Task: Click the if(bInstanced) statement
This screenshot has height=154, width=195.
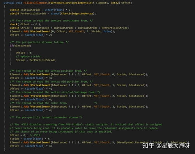Action: [x=21, y=46]
